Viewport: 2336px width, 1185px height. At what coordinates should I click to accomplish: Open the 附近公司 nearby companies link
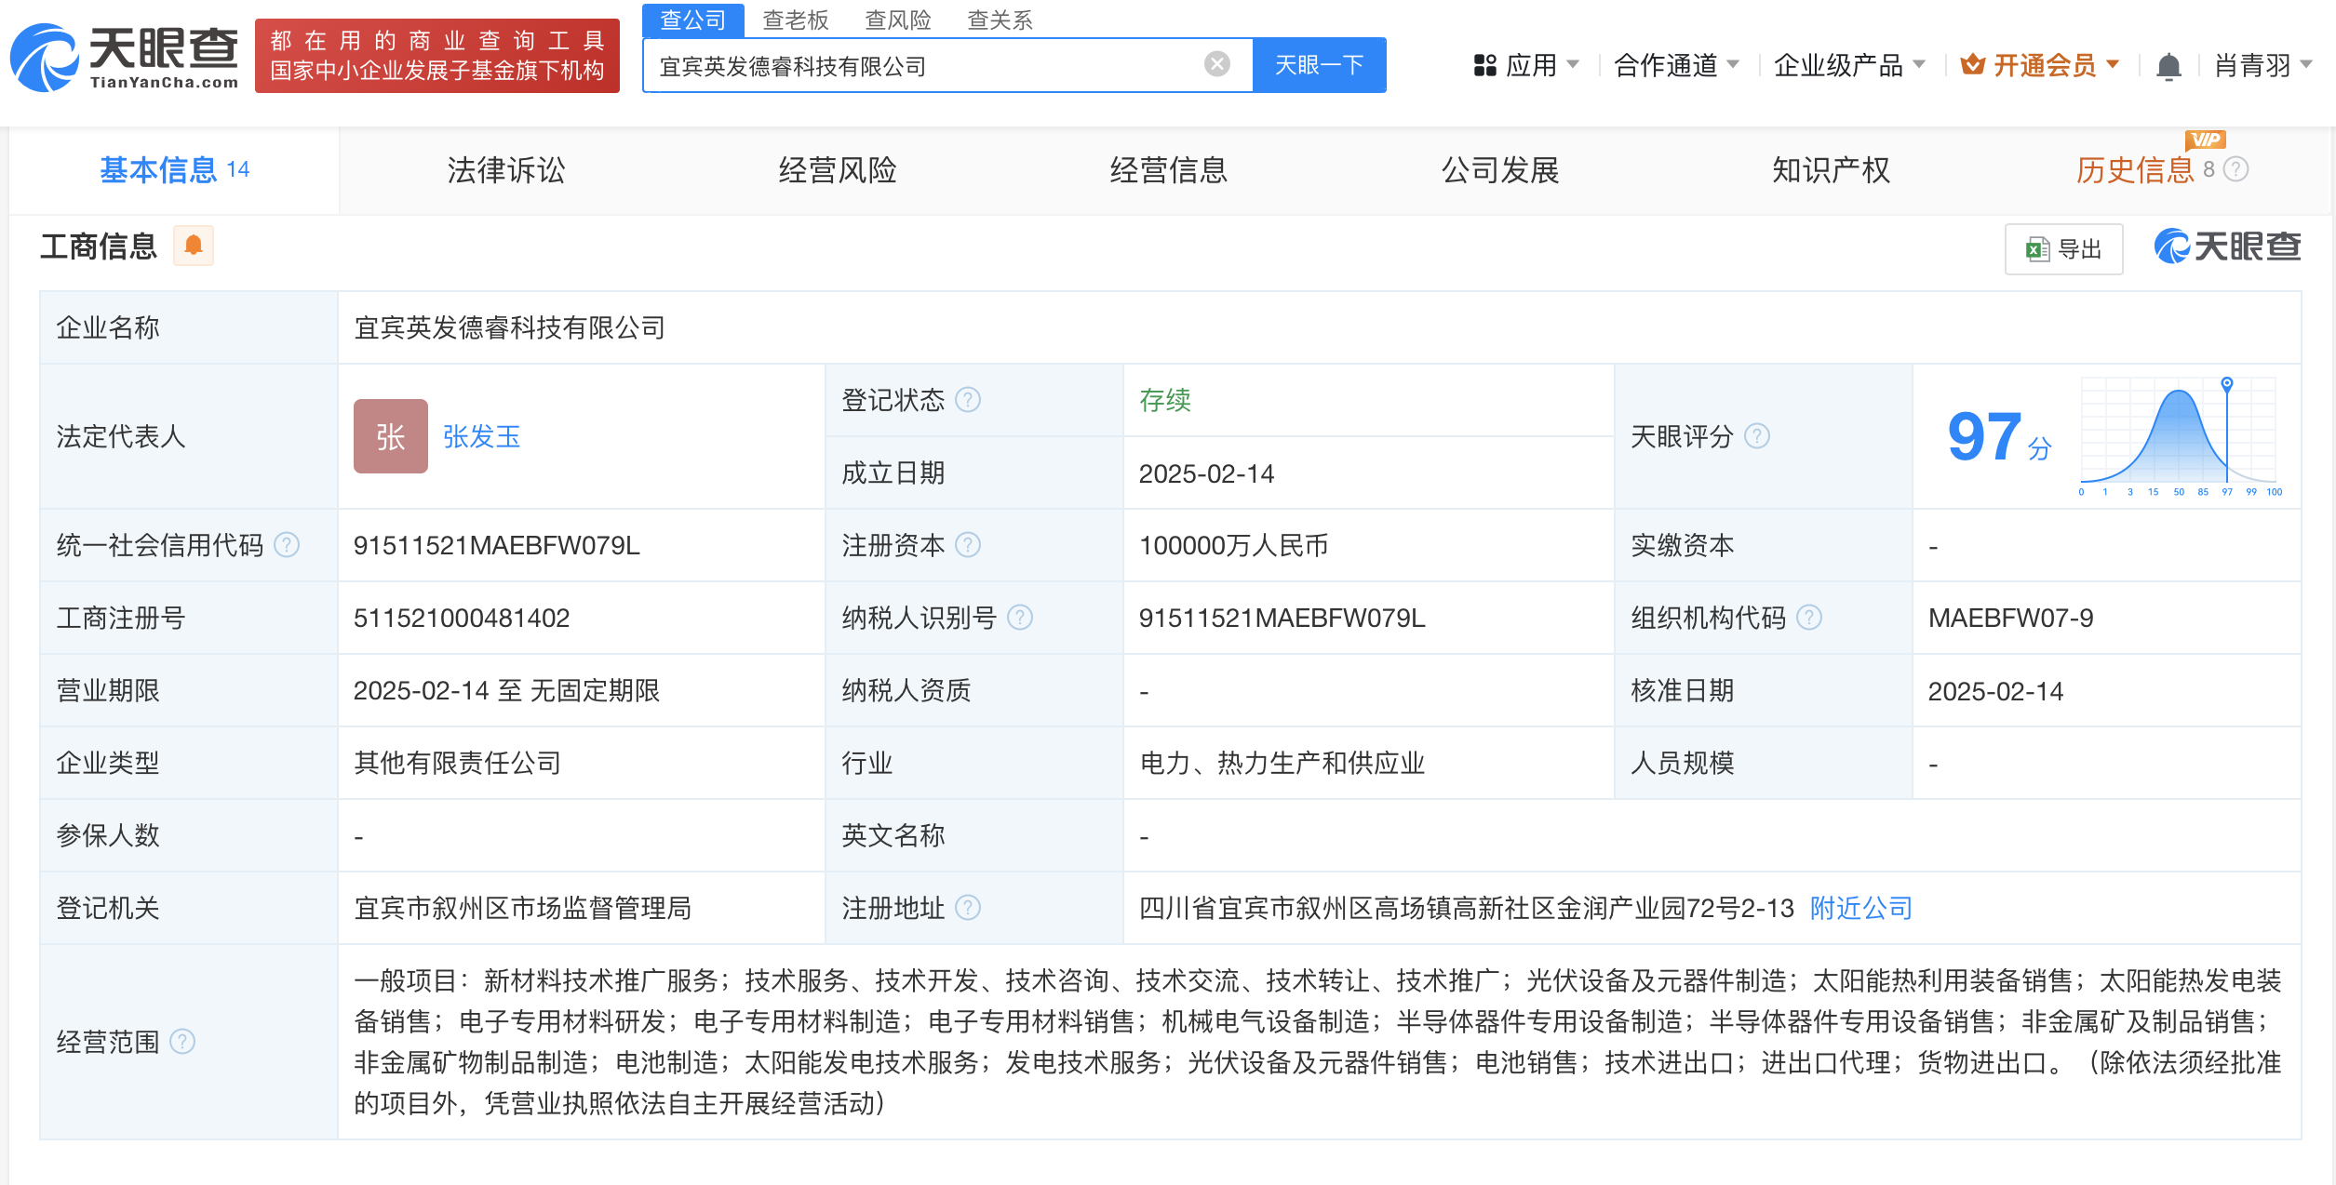[x=1861, y=908]
